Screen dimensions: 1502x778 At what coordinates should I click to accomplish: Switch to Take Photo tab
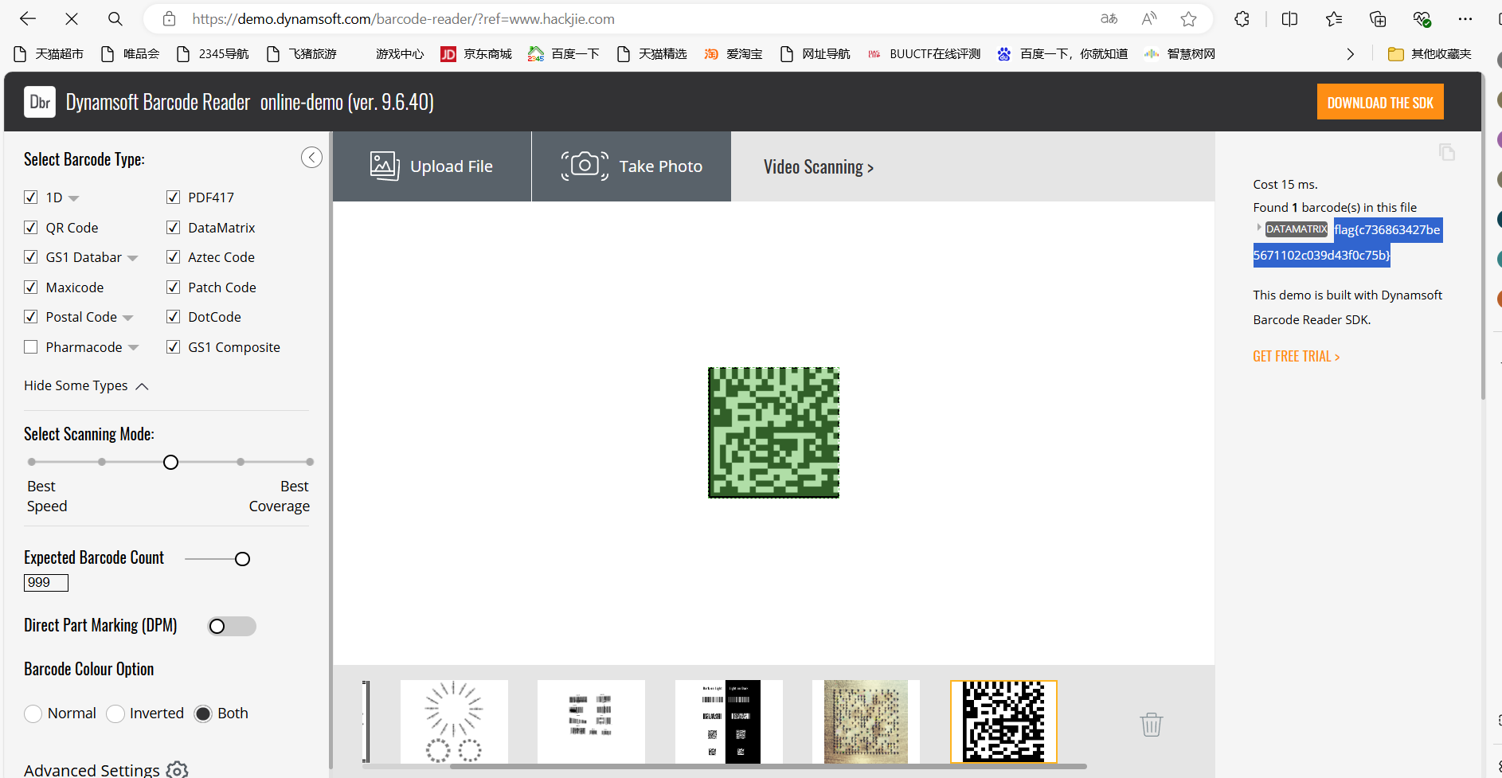[x=632, y=166]
